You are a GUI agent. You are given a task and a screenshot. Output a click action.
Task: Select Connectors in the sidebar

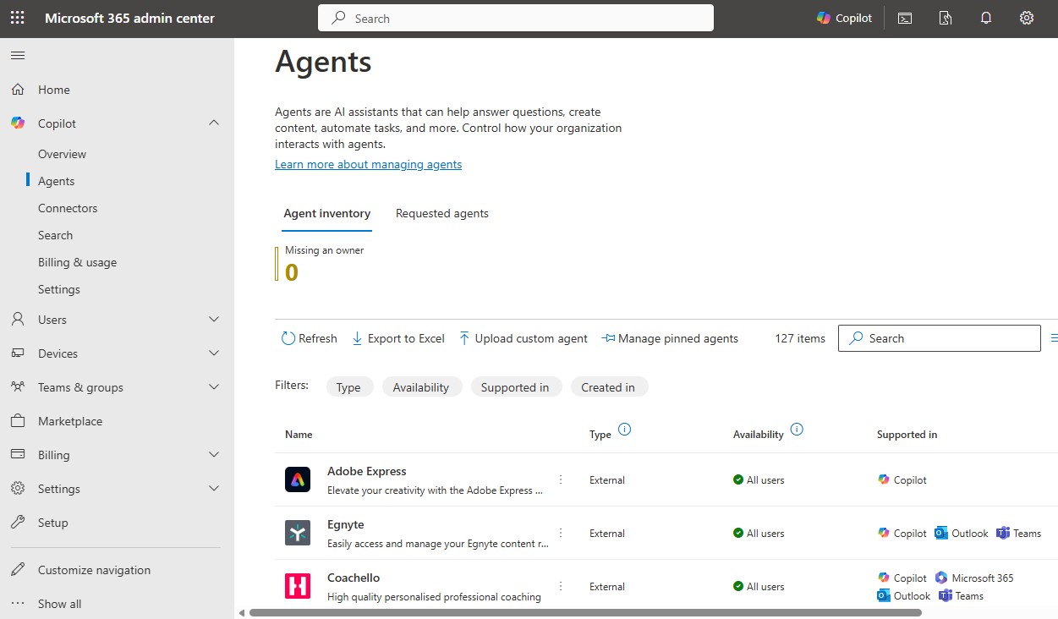click(x=67, y=207)
